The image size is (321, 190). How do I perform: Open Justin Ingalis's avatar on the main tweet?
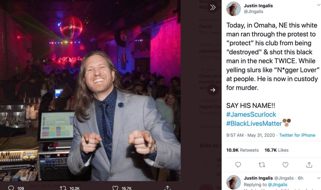[x=234, y=9]
